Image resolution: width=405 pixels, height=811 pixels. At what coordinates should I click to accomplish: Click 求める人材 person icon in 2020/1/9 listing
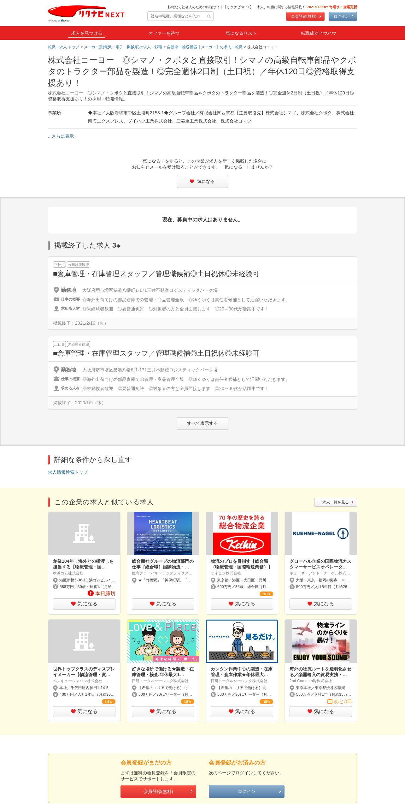pos(56,388)
